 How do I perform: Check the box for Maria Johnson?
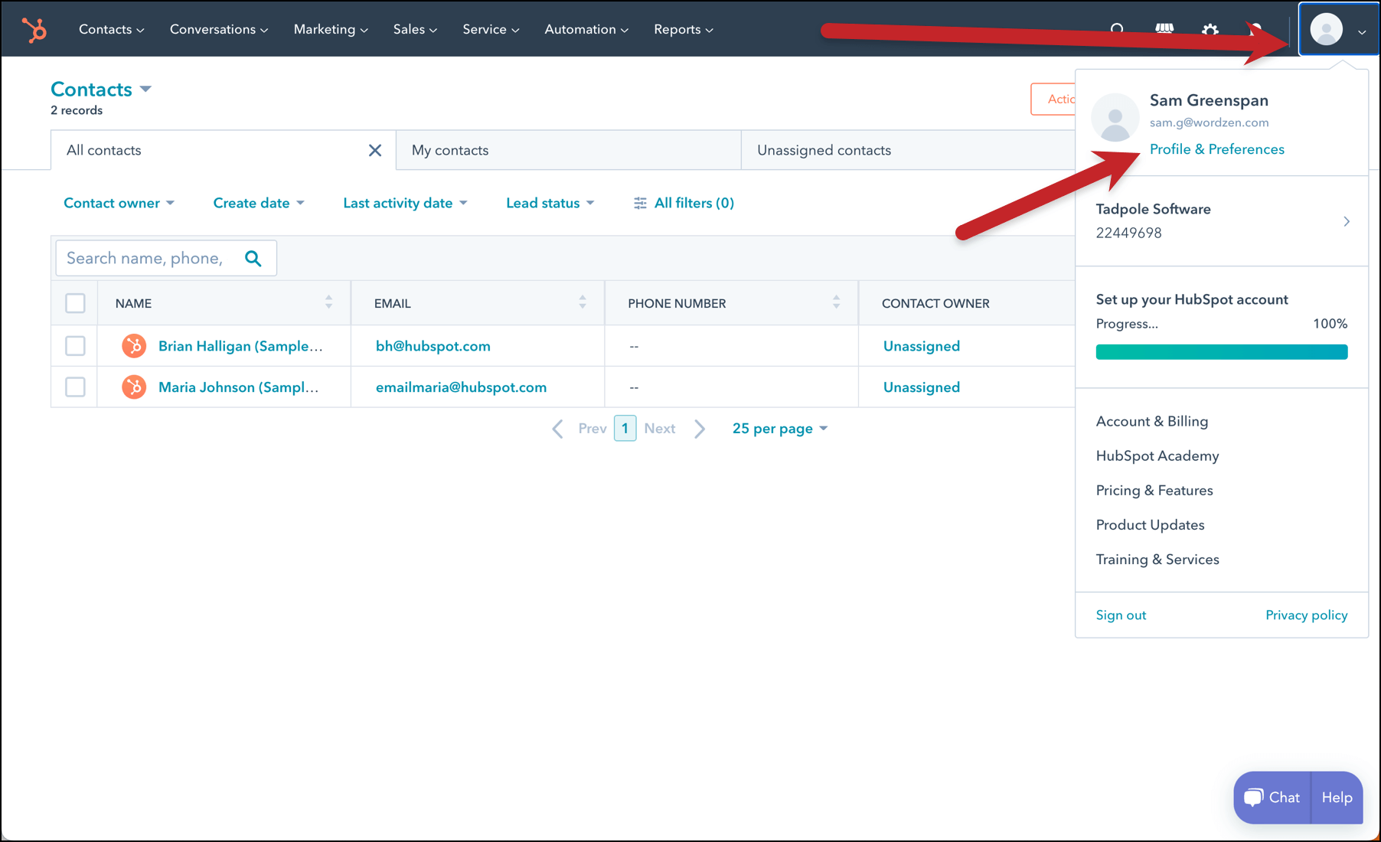coord(75,387)
